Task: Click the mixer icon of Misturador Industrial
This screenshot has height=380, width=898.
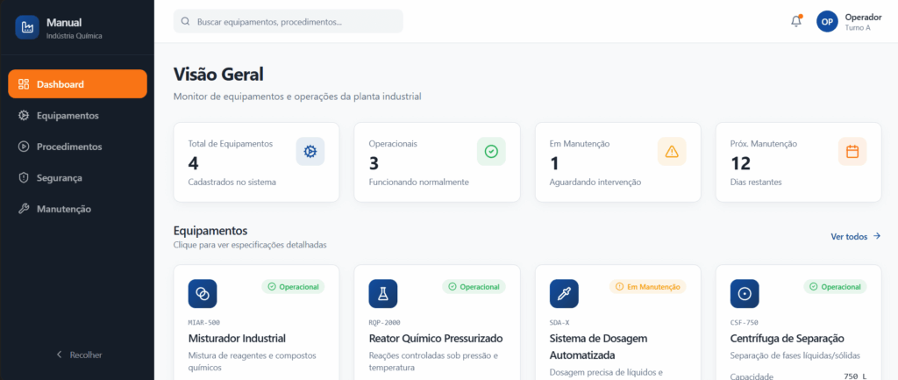Action: [203, 293]
